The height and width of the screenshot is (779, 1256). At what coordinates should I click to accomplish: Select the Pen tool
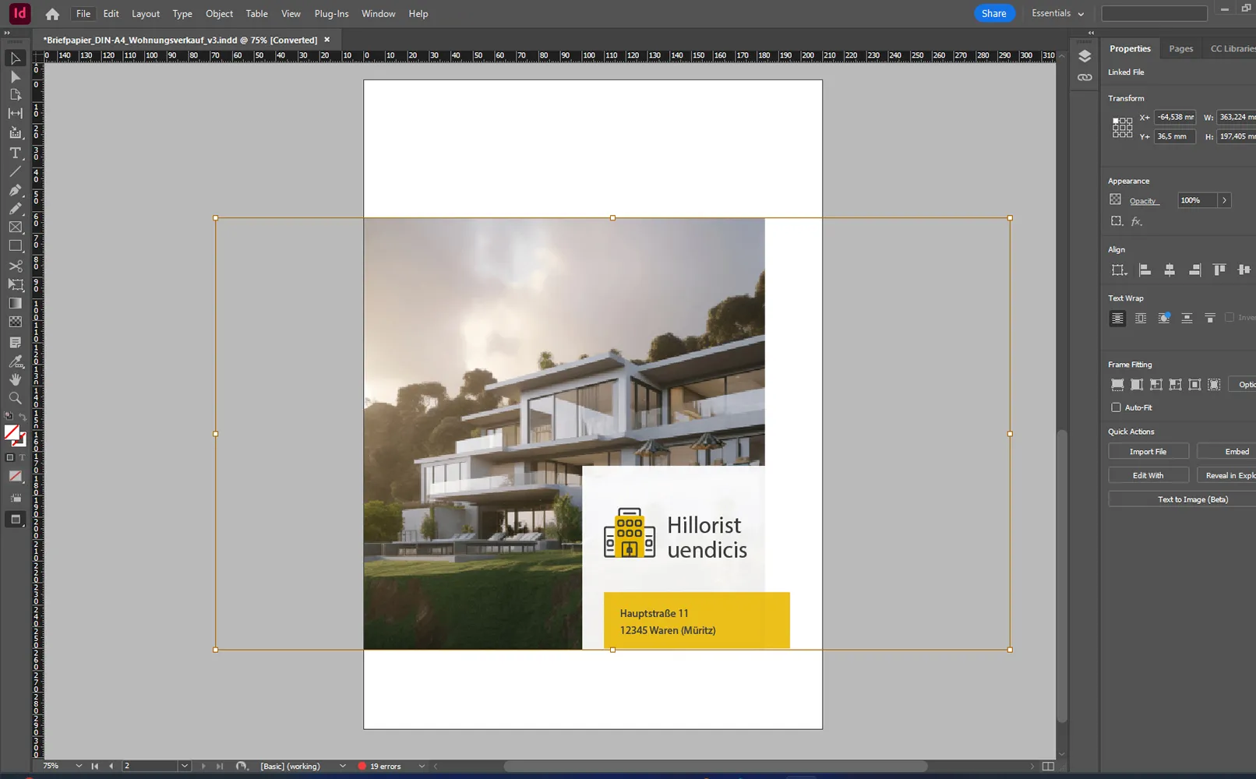tap(15, 190)
